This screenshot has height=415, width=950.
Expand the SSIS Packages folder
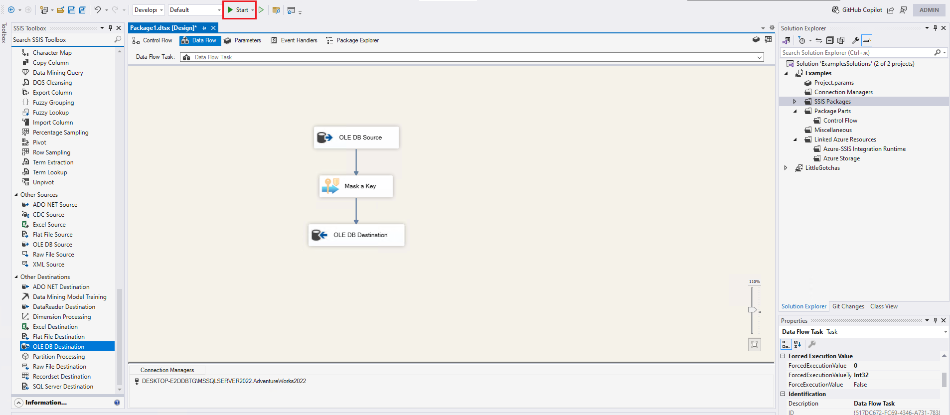click(x=795, y=102)
